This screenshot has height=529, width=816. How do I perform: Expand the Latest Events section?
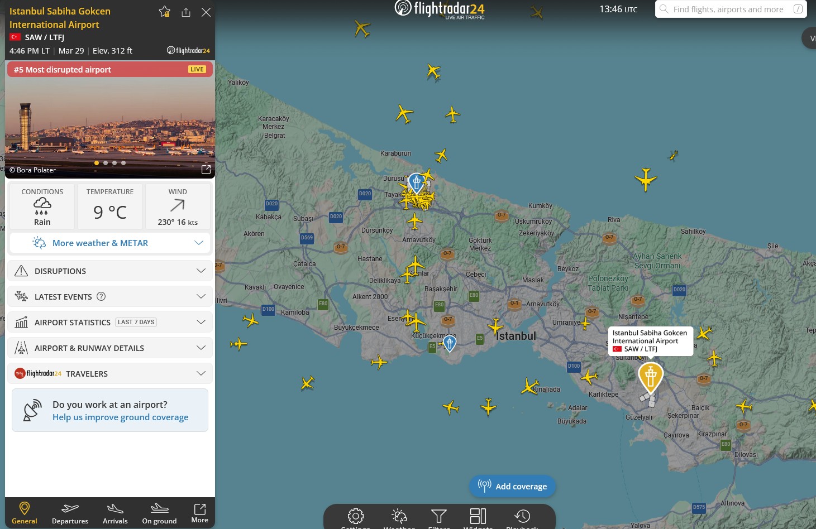tap(110, 297)
